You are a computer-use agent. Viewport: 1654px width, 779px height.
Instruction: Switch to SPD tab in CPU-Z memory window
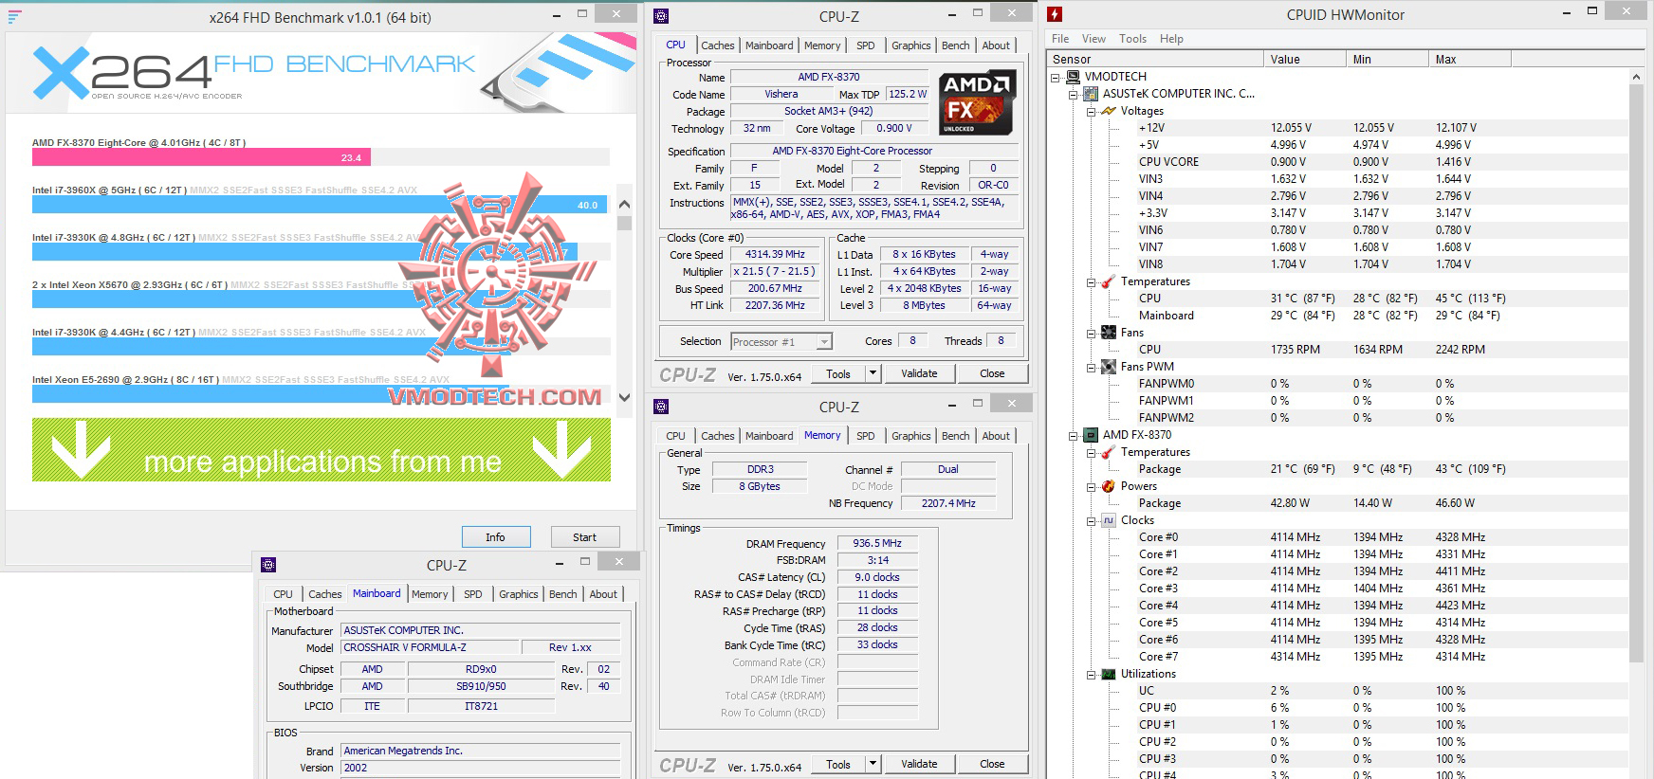point(865,436)
